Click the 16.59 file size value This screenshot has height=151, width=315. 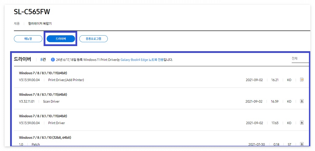pos(274,101)
